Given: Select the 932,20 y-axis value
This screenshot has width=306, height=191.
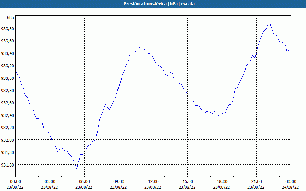Looking at the screenshot, I should (x=7, y=128).
